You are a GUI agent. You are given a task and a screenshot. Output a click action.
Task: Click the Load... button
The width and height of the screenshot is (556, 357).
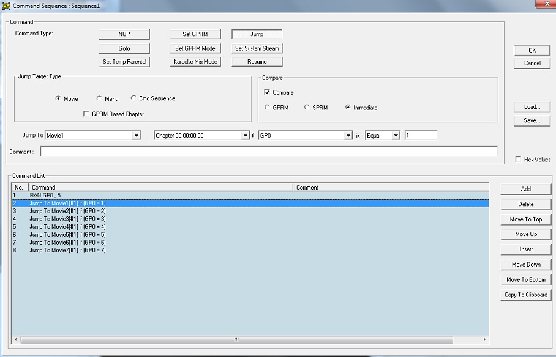coord(532,107)
